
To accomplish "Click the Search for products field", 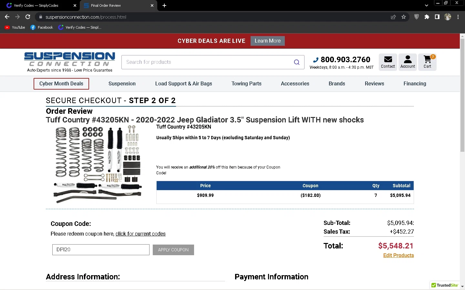I will (x=207, y=62).
